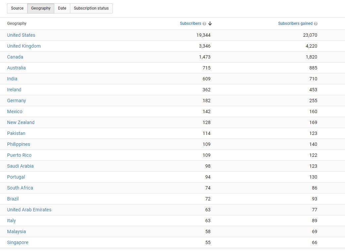Open the Puerto Rico link

click(19, 155)
